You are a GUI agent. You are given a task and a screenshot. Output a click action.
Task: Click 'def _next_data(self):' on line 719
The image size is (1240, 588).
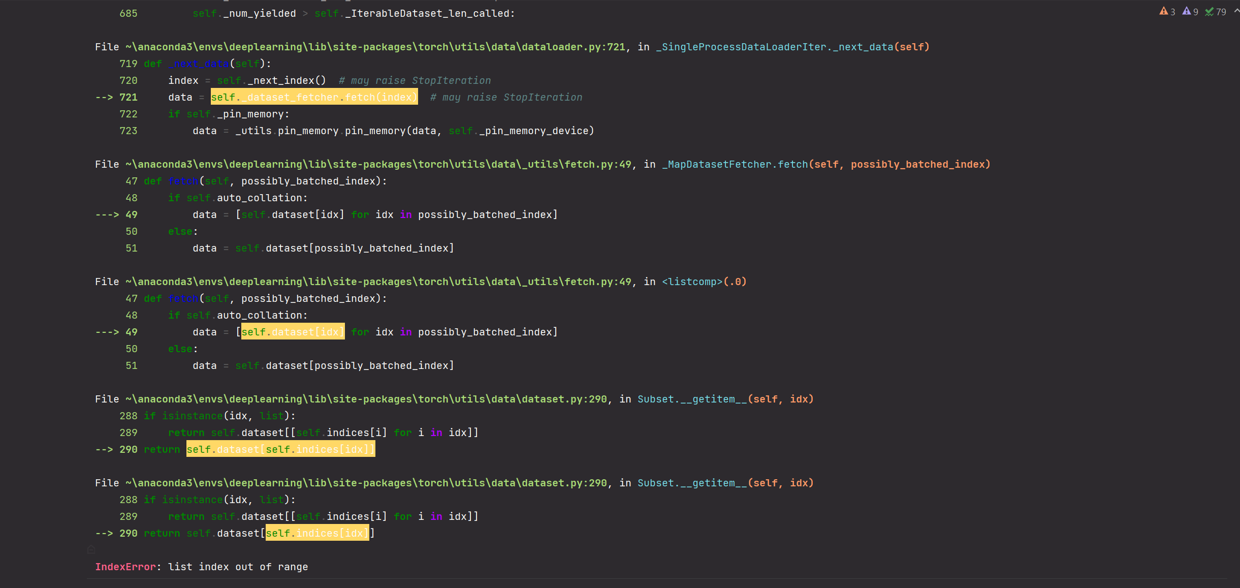(x=208, y=64)
